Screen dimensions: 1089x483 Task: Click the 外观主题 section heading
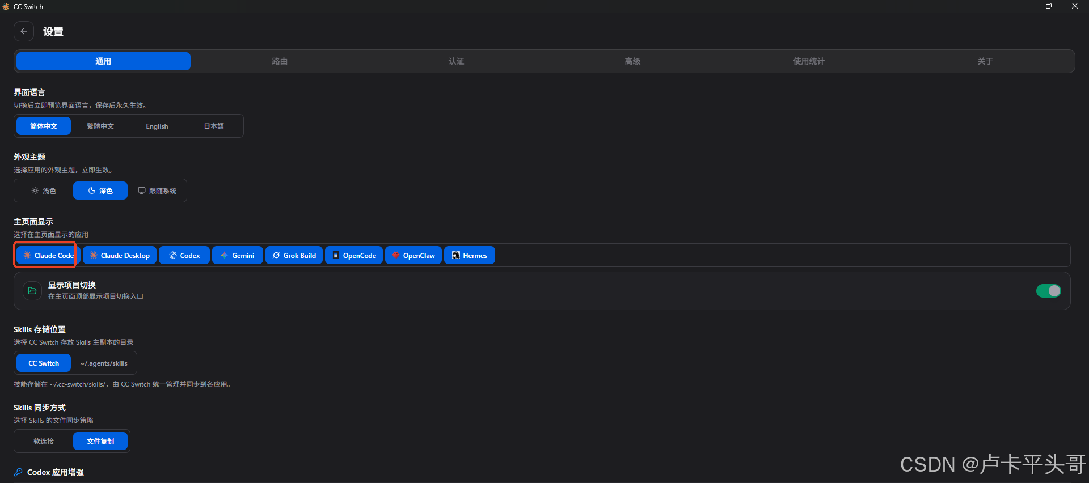pos(29,157)
